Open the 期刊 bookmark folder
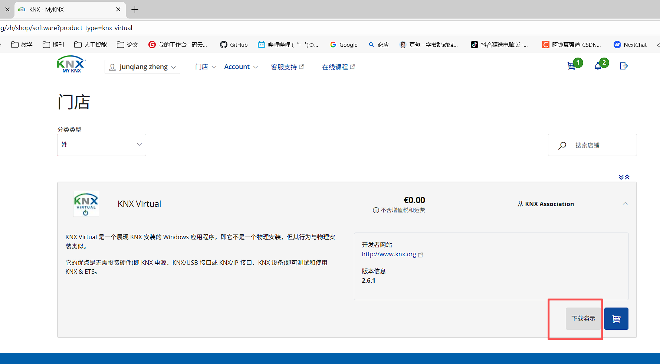This screenshot has height=364, width=660. click(53, 45)
